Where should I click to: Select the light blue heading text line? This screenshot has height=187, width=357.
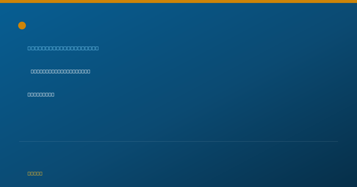pyautogui.click(x=63, y=48)
